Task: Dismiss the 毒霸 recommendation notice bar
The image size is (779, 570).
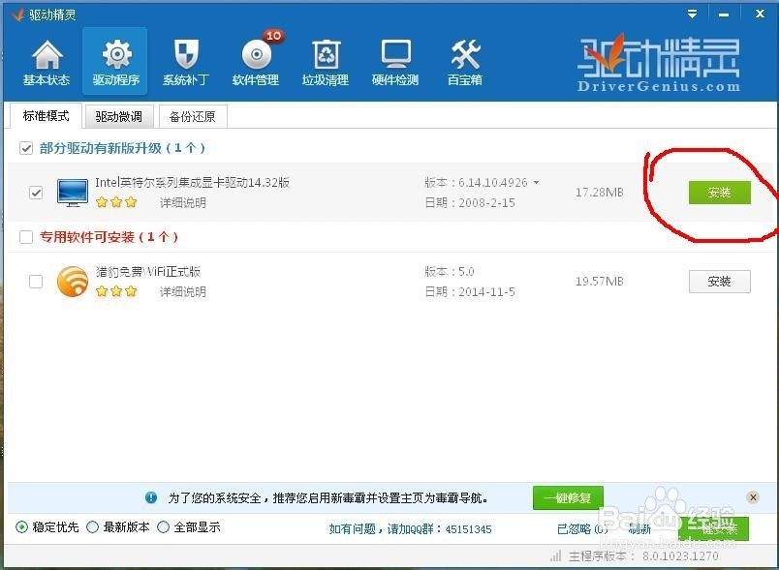Action: (x=753, y=497)
